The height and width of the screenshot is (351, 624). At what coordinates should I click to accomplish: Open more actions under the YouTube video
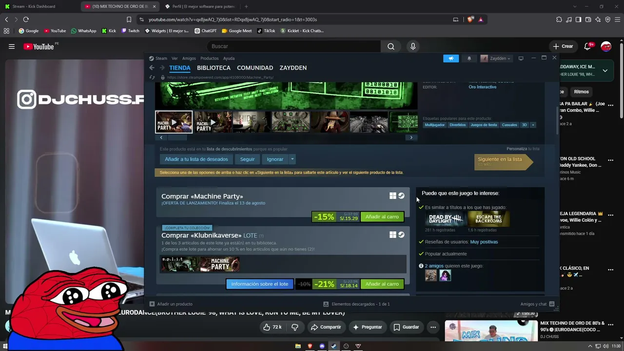(433, 327)
